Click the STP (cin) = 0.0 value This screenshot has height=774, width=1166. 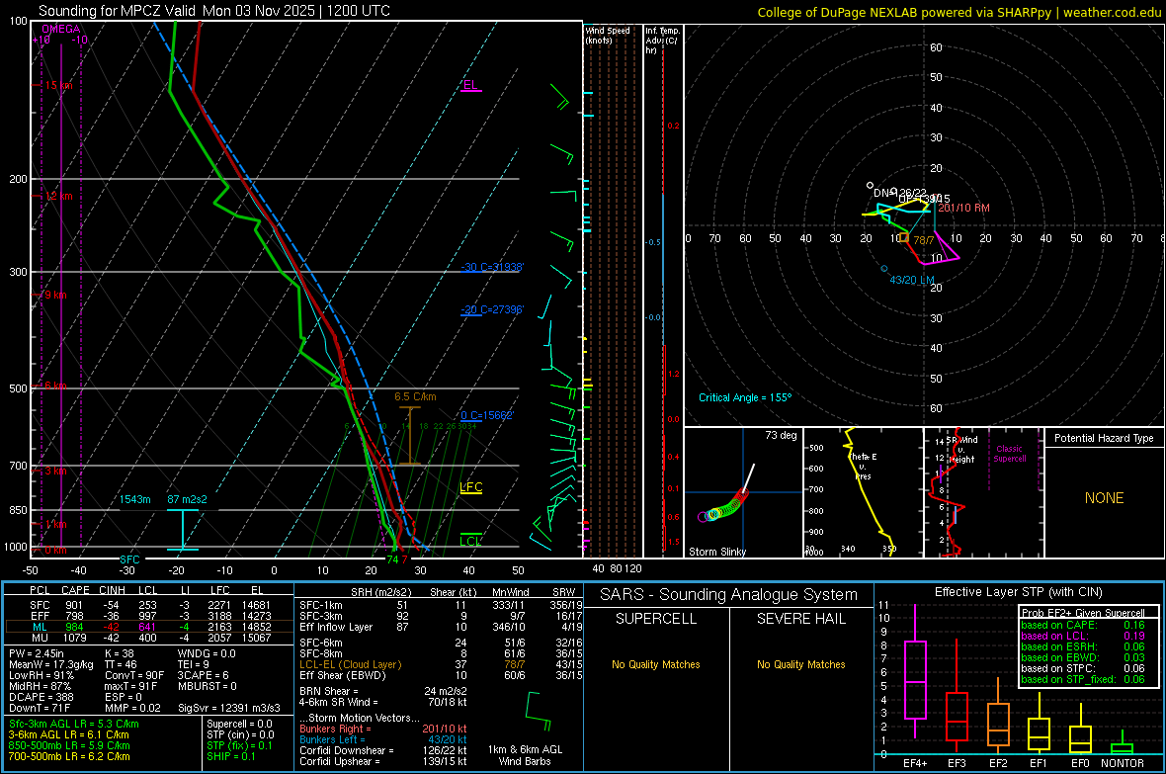(240, 734)
